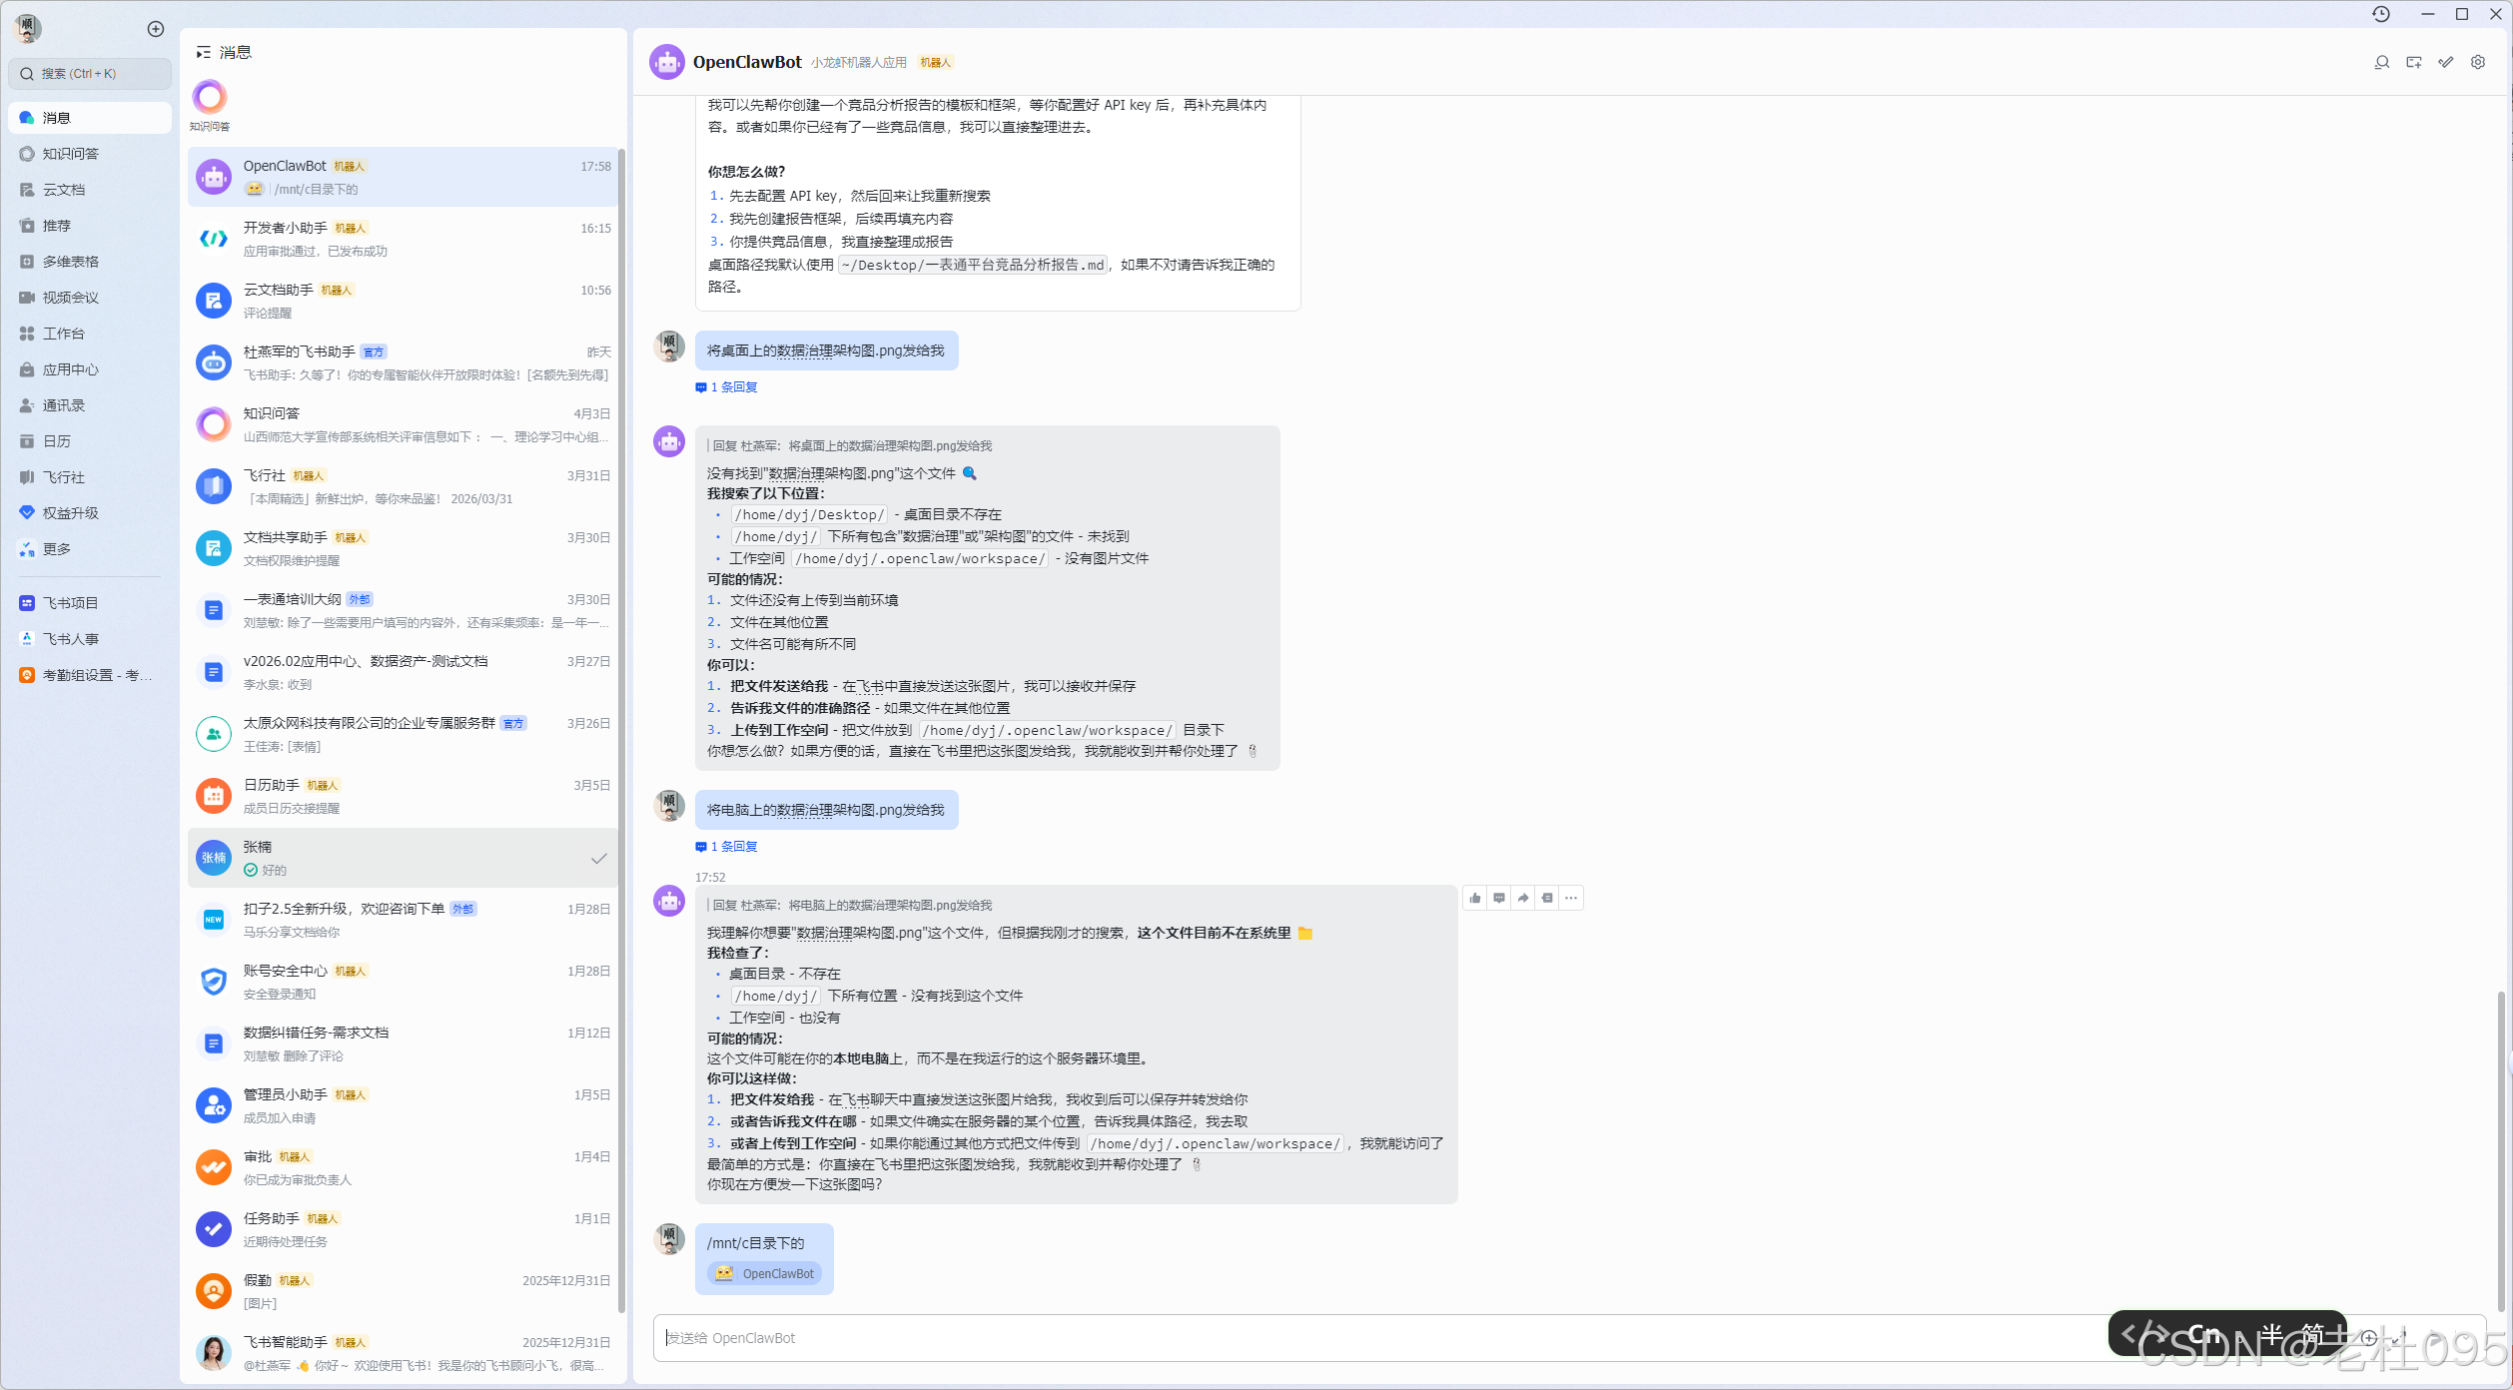The height and width of the screenshot is (1390, 2513).
Task: Forward the bot message with the arrow icon
Action: tap(1523, 898)
